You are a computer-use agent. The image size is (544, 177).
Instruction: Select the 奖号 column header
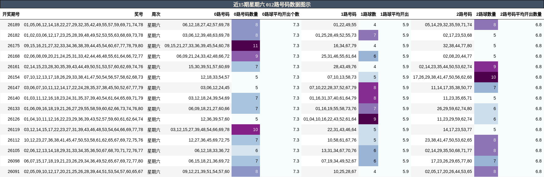139,14
